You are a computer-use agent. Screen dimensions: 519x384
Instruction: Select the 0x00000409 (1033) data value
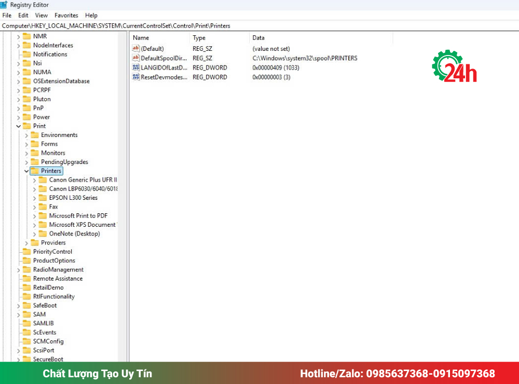tap(276, 67)
